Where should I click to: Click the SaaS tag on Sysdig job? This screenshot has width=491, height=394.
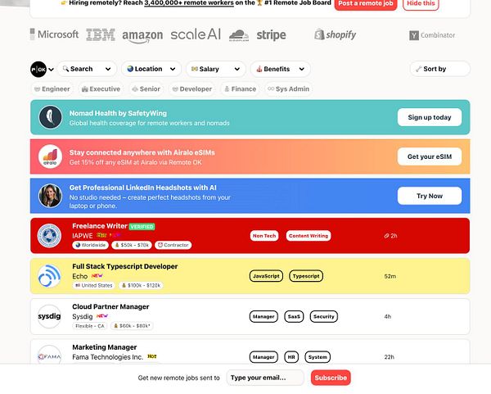294,316
